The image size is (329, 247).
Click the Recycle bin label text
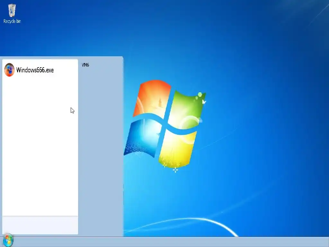coord(12,21)
